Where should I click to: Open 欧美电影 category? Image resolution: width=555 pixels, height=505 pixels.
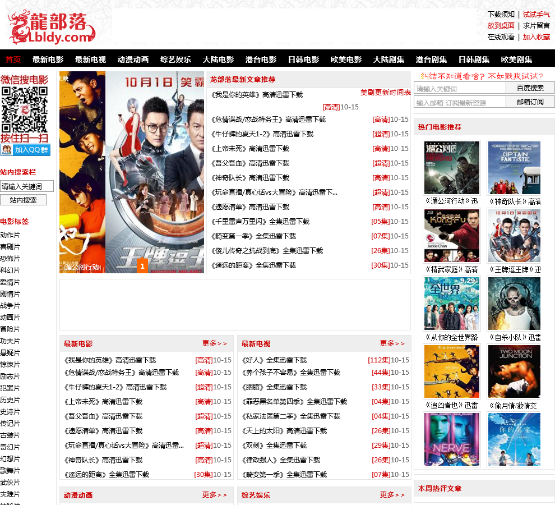click(x=346, y=59)
